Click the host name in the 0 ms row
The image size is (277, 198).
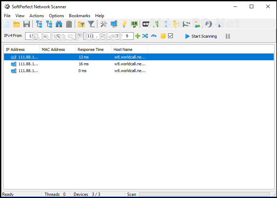[130, 71]
